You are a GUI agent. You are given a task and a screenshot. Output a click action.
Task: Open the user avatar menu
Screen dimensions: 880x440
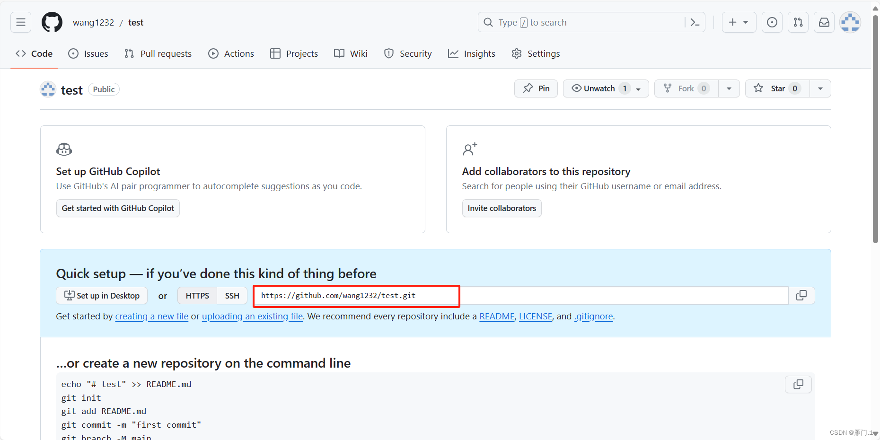pyautogui.click(x=850, y=22)
